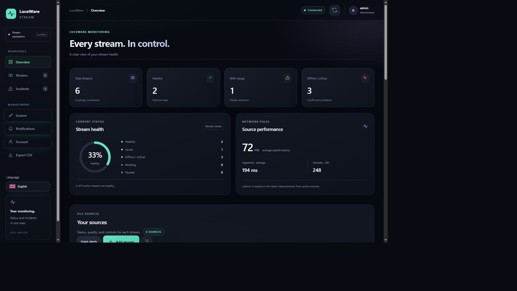Open Incidents in the sidebar
Image resolution: width=517 pixels, height=291 pixels.
[28, 89]
